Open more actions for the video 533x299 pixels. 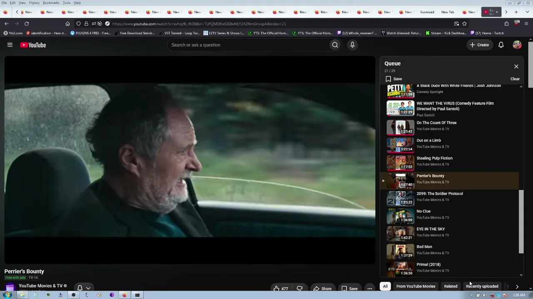[x=370, y=289]
